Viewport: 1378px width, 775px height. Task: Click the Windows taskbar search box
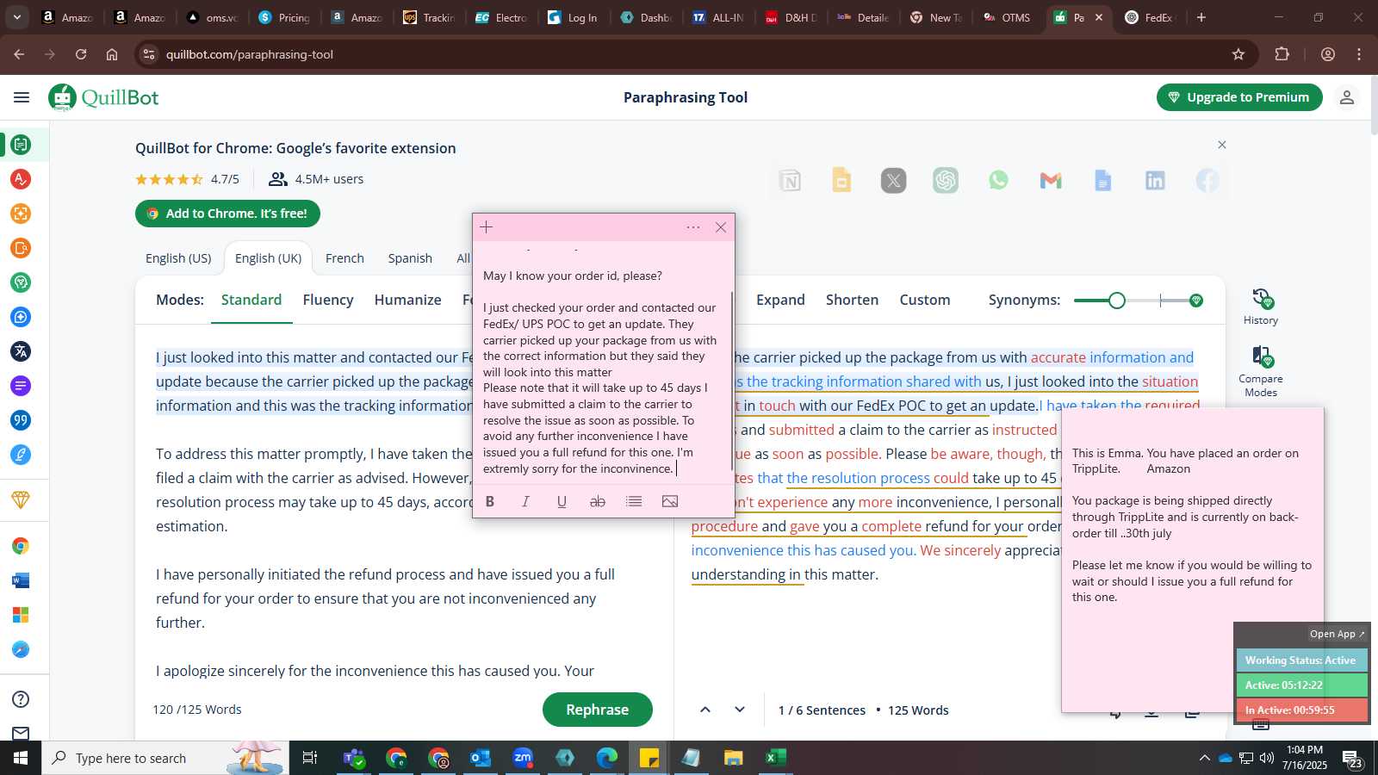point(165,758)
